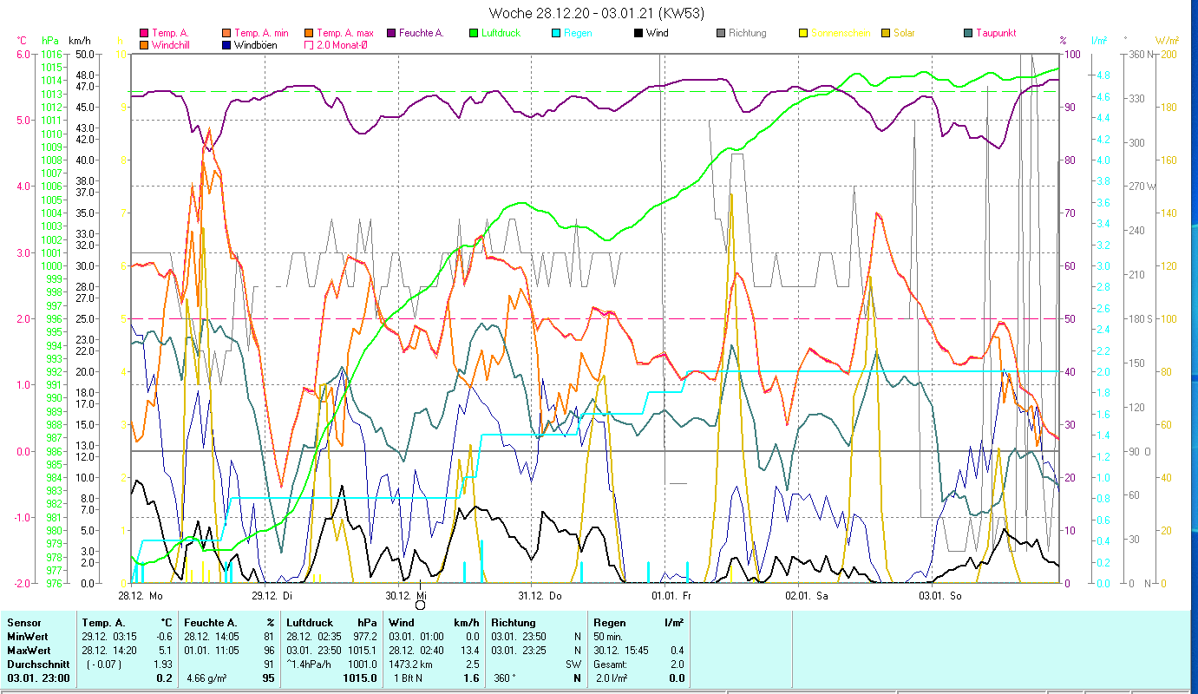Image resolution: width=1198 pixels, height=694 pixels.
Task: Click the '03.01. 23:00' timestamp row label
Action: point(37,678)
